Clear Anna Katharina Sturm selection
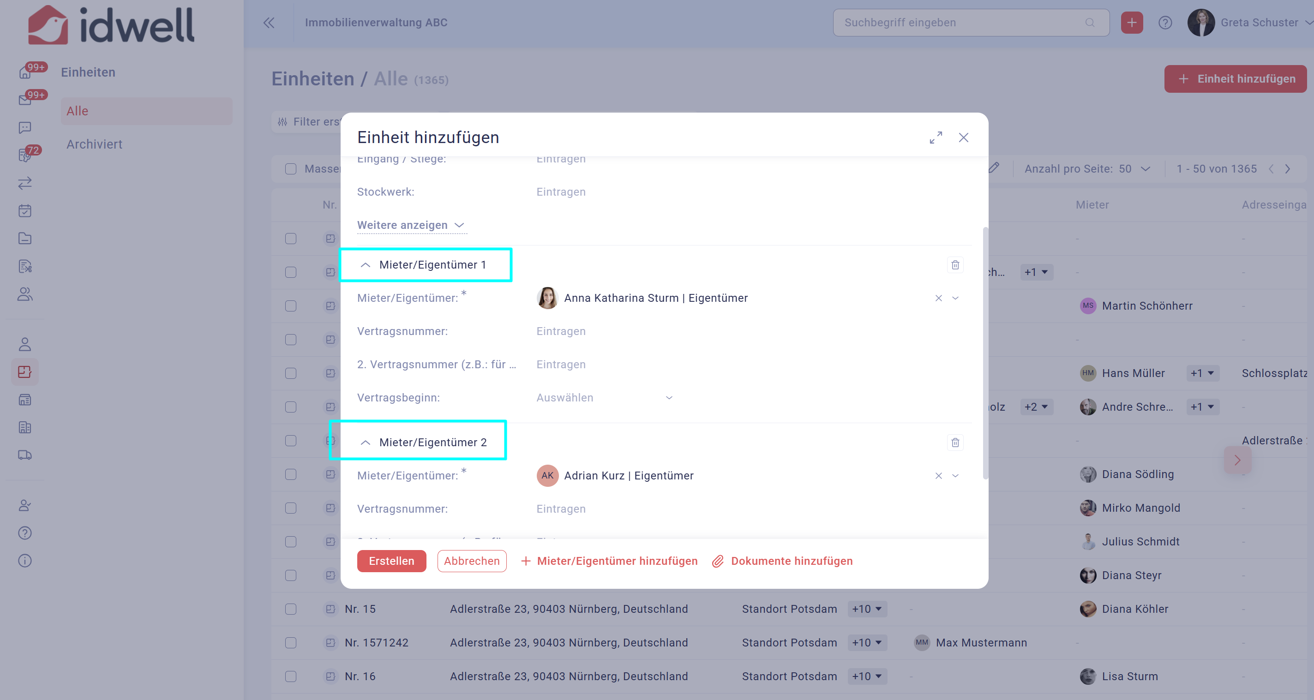This screenshot has height=700, width=1314. (938, 298)
